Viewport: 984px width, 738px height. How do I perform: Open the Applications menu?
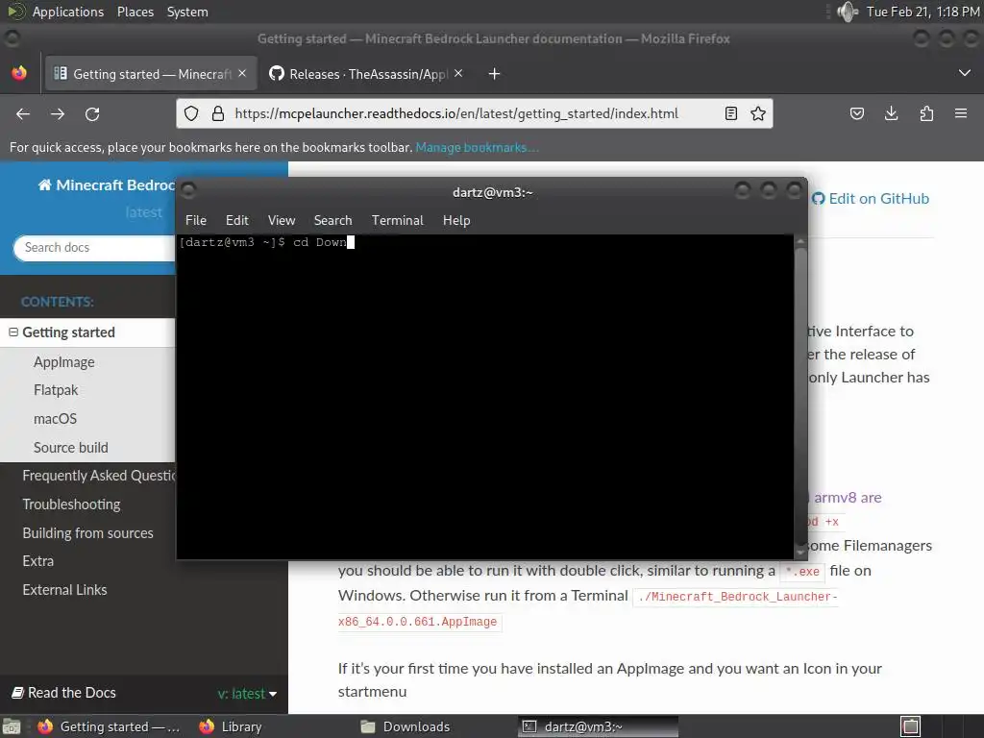(x=68, y=12)
